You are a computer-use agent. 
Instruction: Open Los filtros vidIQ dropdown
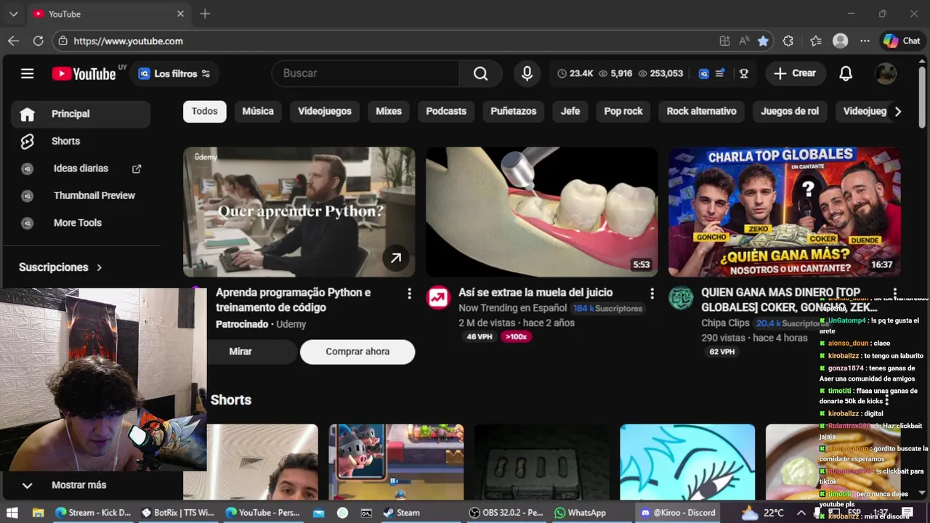pos(174,73)
